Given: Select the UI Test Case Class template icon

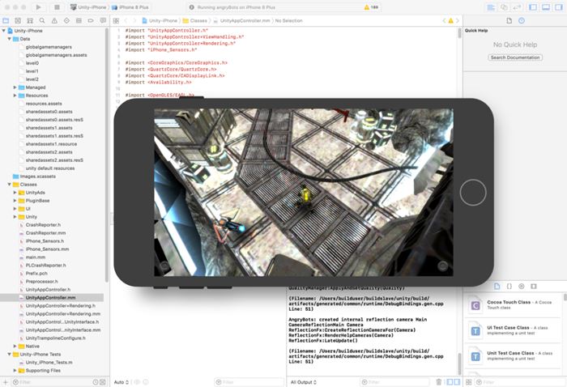Looking at the screenshot, I should 475,330.
